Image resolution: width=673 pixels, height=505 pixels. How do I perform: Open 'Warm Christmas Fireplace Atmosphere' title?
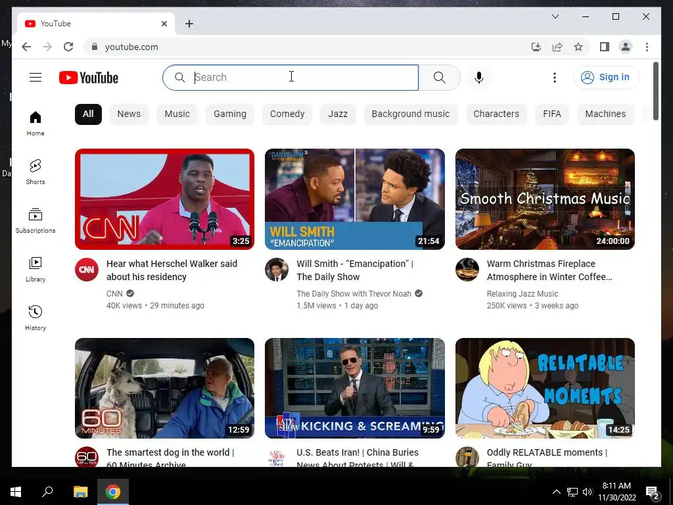pyautogui.click(x=549, y=270)
